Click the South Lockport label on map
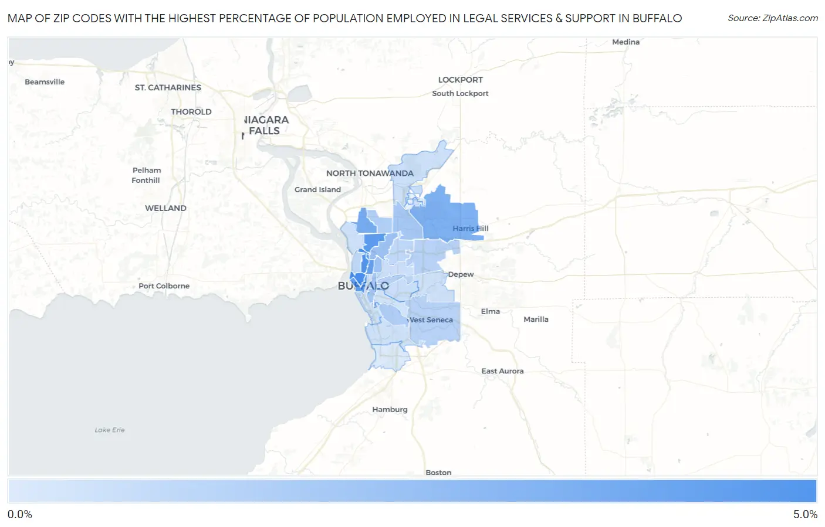Viewport: 825px width, 527px height. [x=460, y=93]
